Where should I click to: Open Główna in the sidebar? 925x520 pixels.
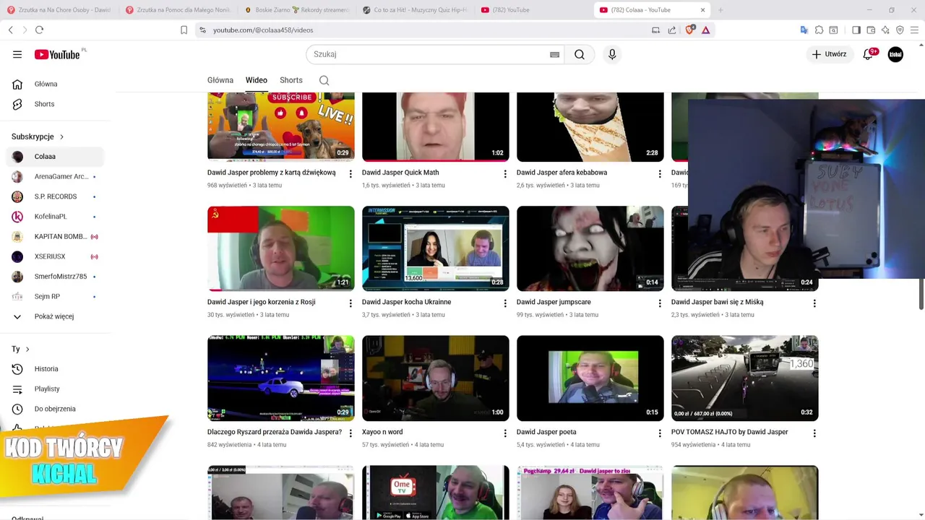56,84
